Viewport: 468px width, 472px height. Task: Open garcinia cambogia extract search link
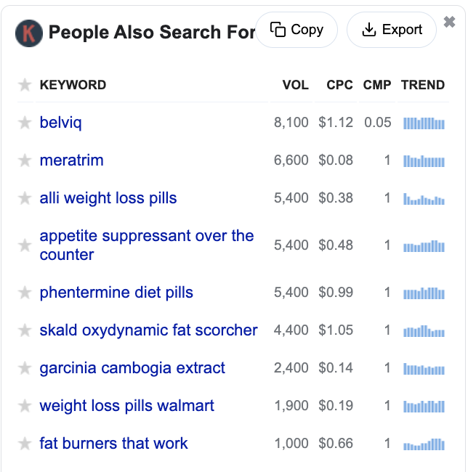[132, 368]
